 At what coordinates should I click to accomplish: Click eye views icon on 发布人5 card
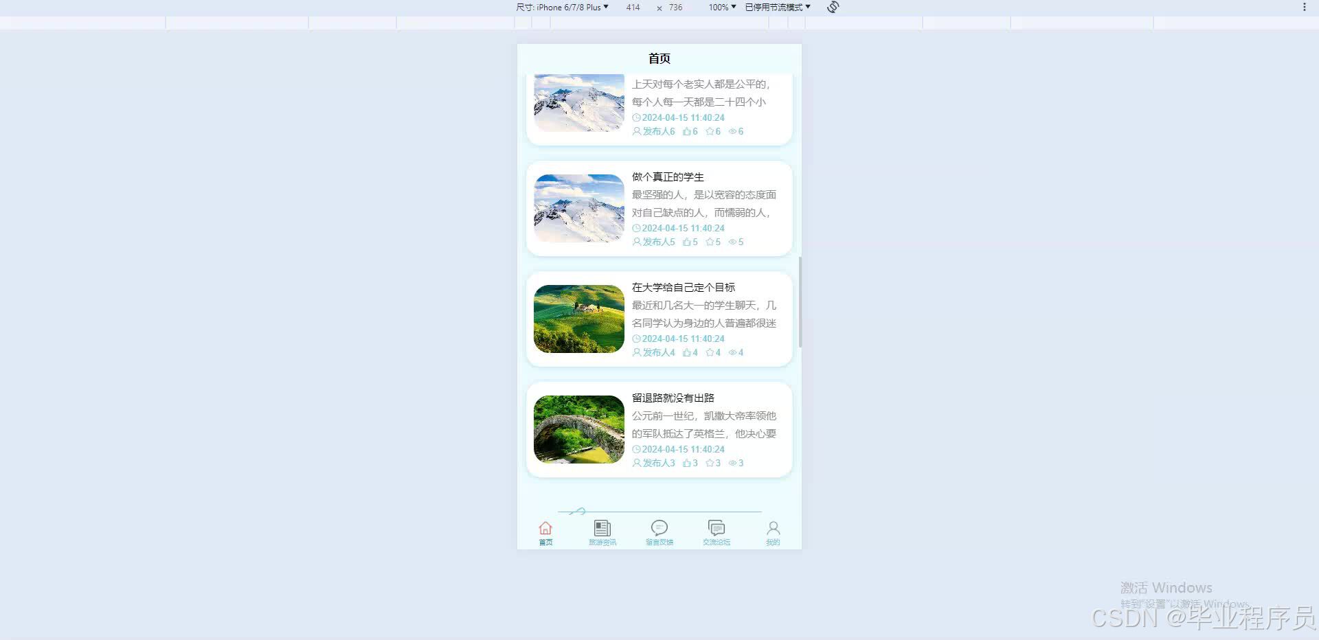[x=732, y=242]
